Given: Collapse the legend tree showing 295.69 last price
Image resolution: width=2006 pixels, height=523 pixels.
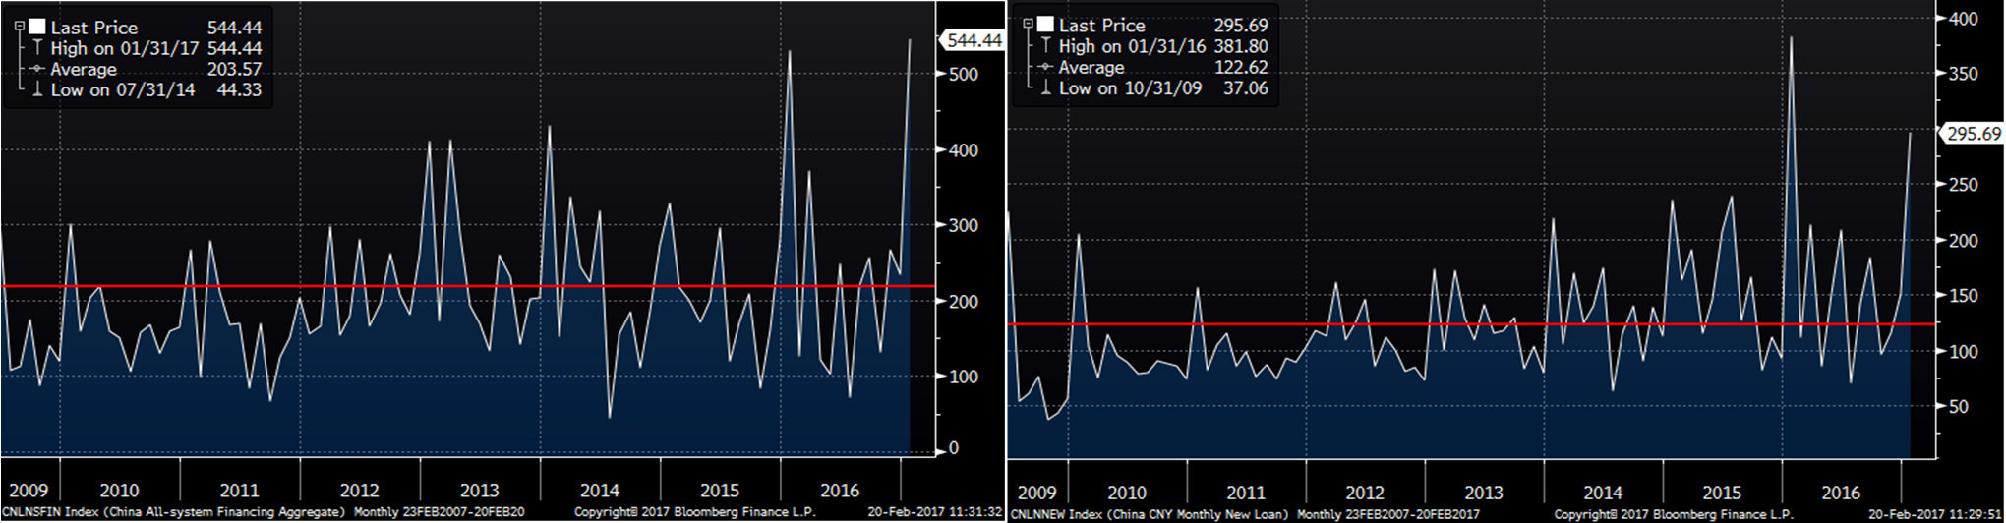Looking at the screenshot, I should (1028, 24).
